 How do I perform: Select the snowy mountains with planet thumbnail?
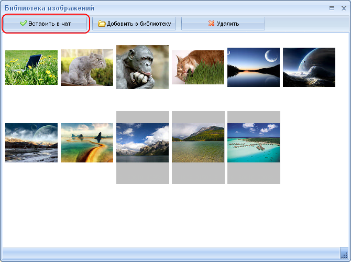pyautogui.click(x=31, y=143)
